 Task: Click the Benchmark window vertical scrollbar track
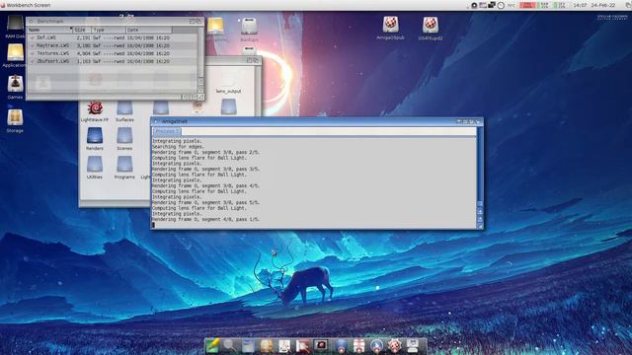(201, 51)
